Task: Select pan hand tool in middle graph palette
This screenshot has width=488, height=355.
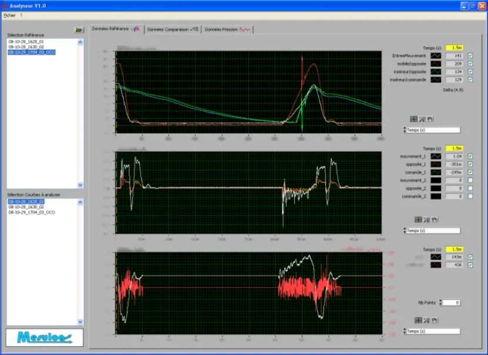Action: pyautogui.click(x=435, y=219)
